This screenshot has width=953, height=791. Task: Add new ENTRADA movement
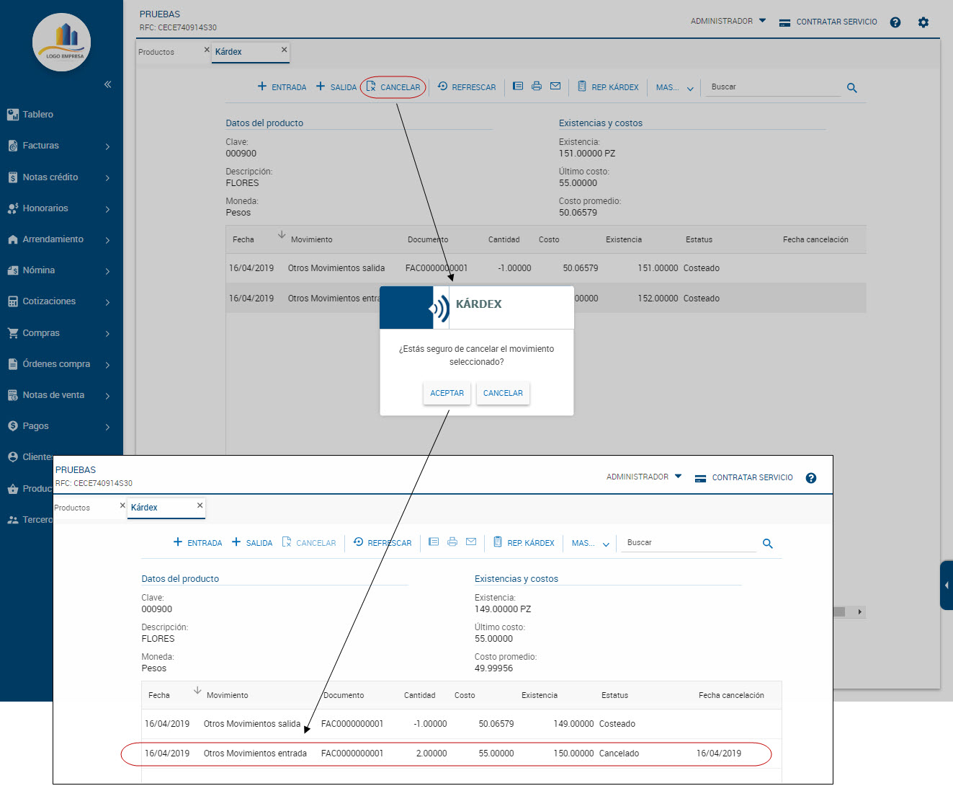[282, 87]
